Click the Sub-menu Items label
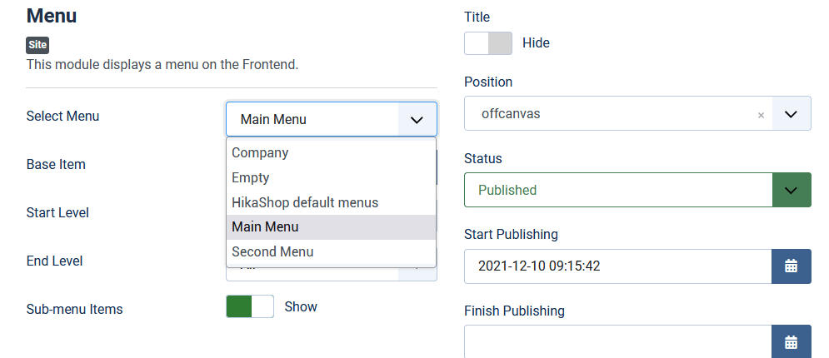 74,310
